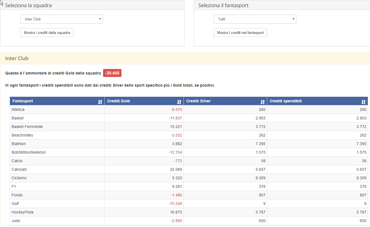
Task: Click the -39.468 Gold credits badge
Action: pos(112,73)
